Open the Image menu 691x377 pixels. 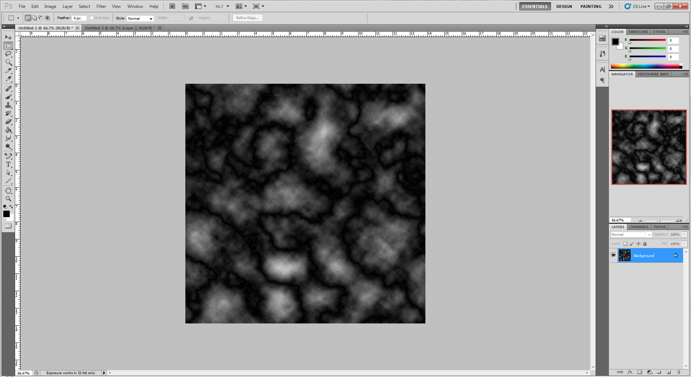point(50,6)
